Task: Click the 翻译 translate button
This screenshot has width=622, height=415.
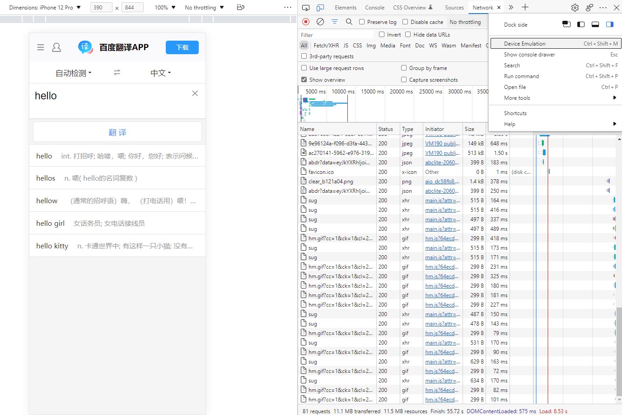Action: click(117, 132)
